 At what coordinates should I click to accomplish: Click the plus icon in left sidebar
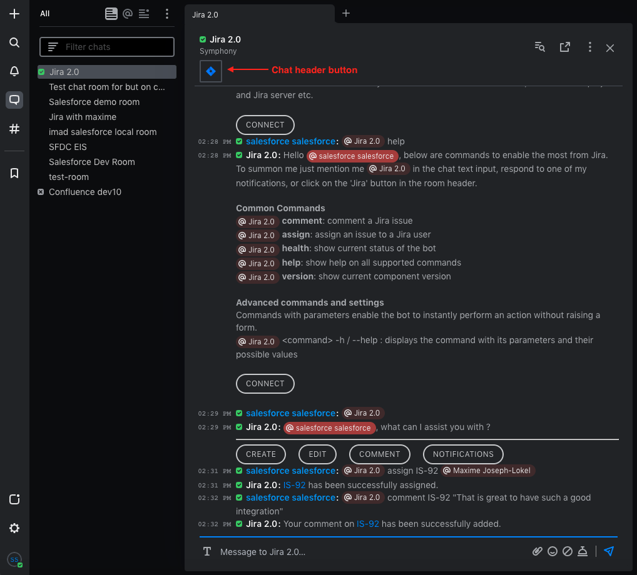click(x=14, y=14)
